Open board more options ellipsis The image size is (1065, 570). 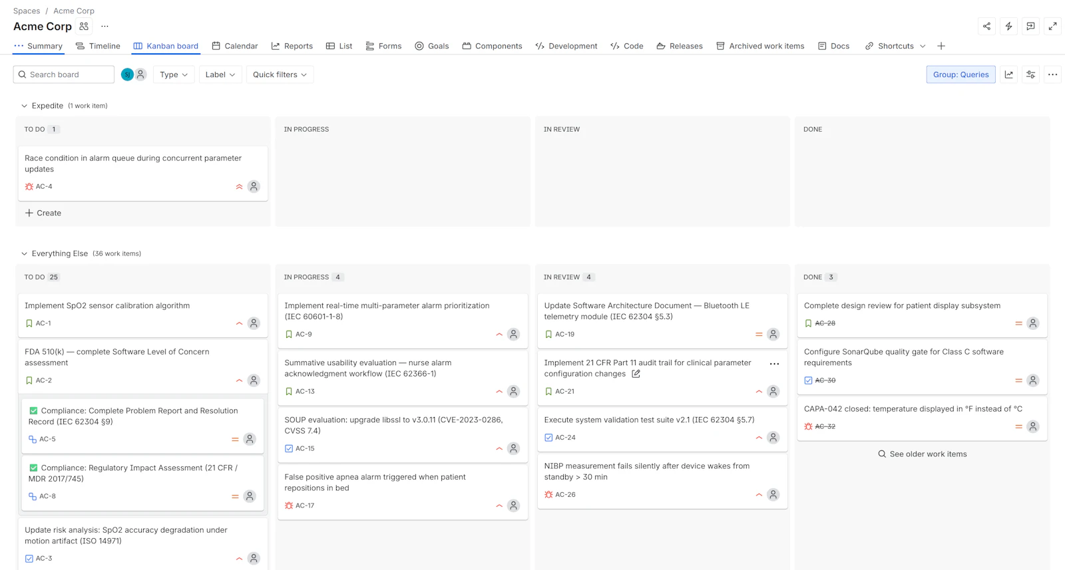point(1052,74)
